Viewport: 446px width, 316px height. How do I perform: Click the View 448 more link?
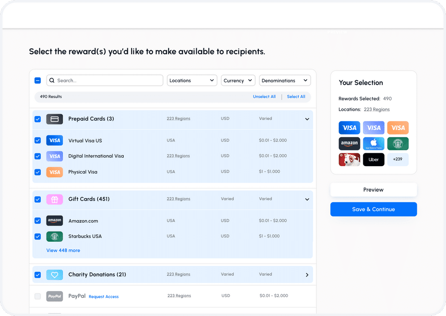point(63,251)
